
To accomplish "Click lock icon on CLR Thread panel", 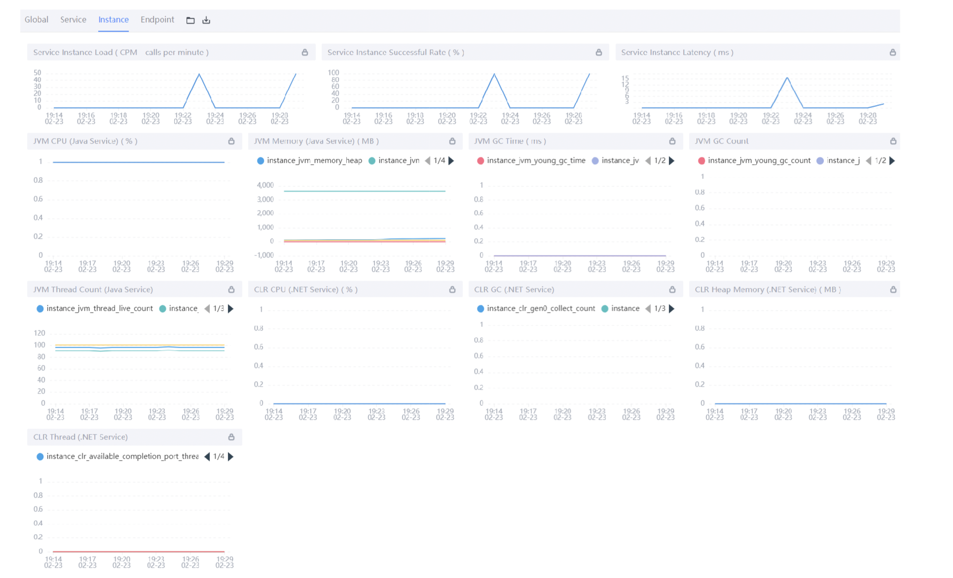I will tap(231, 437).
